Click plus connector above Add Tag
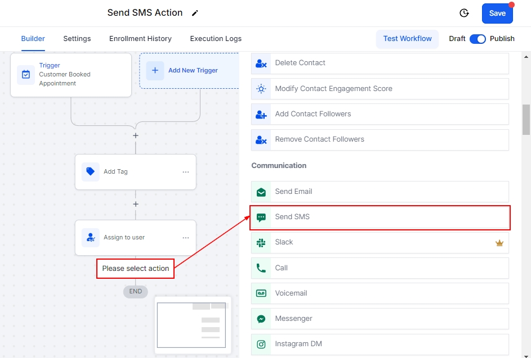531x358 pixels. (136, 135)
